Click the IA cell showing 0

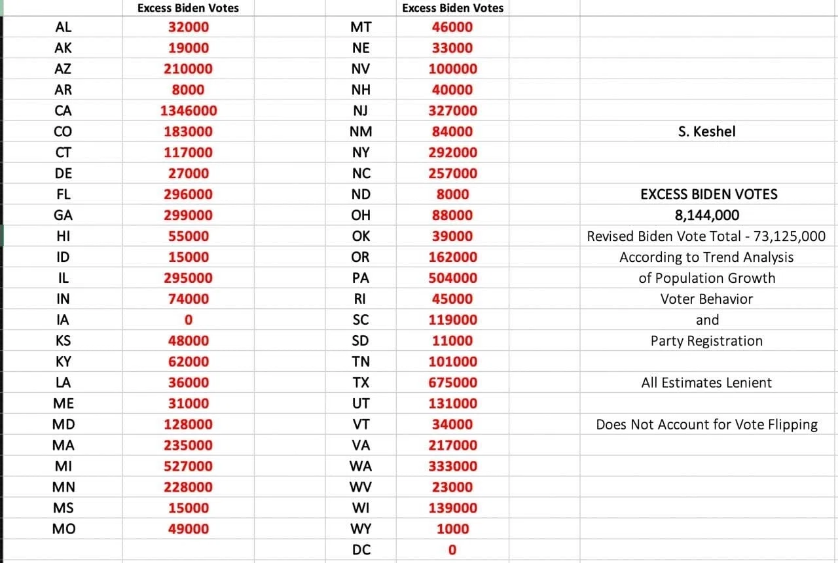pyautogui.click(x=189, y=320)
